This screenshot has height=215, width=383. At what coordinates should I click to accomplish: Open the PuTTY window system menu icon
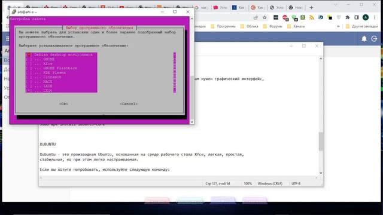click(14, 12)
